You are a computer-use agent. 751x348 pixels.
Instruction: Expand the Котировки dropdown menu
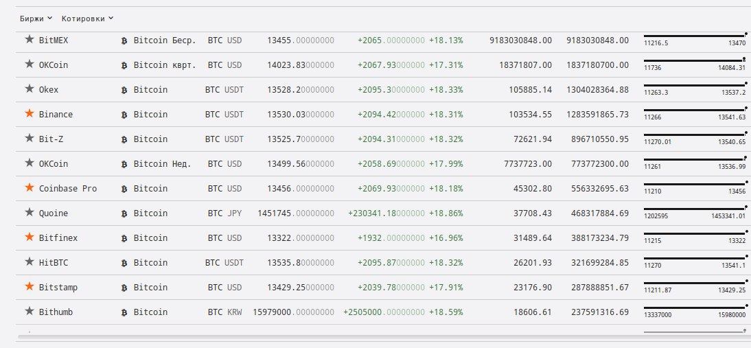pyautogui.click(x=87, y=19)
